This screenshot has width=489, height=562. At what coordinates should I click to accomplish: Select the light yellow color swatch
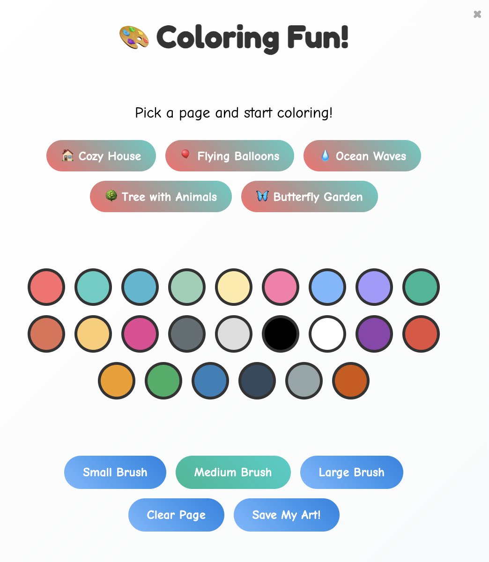tap(234, 287)
